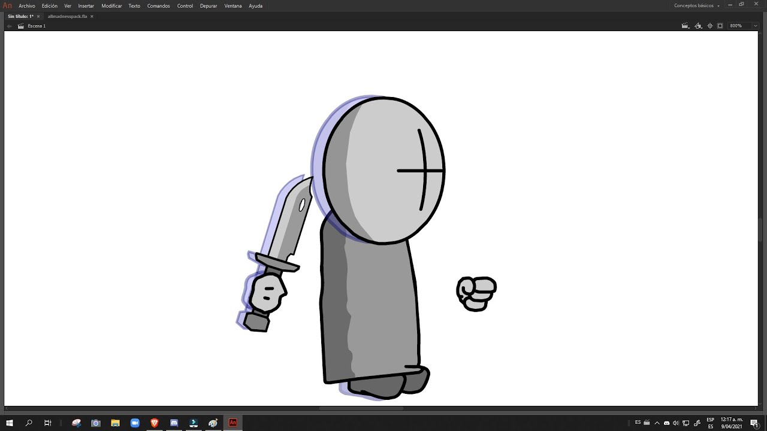The image size is (767, 431).
Task: Click the Escena 1 breadcrumb
Action: tap(37, 26)
